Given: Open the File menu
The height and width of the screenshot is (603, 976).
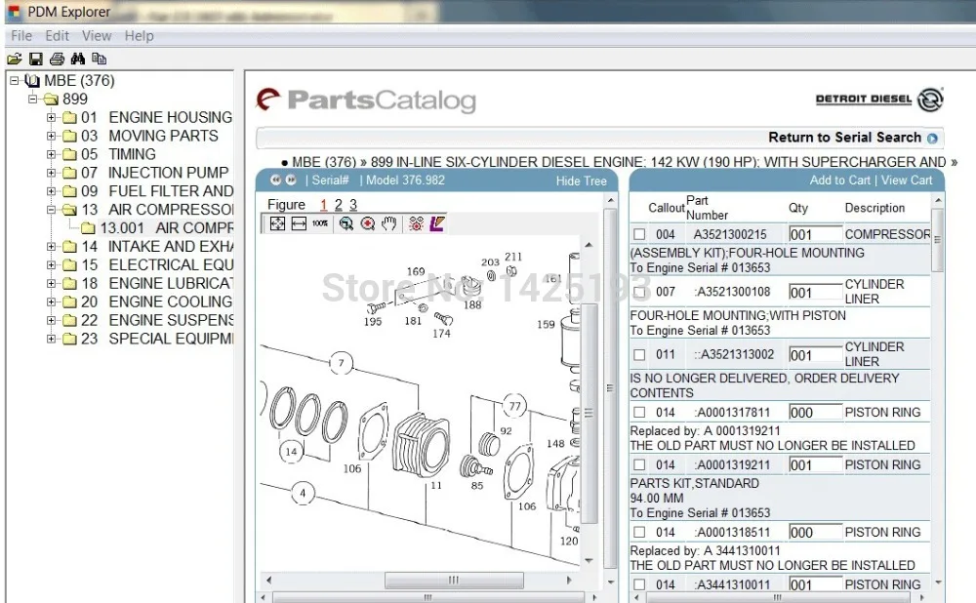Looking at the screenshot, I should [21, 36].
